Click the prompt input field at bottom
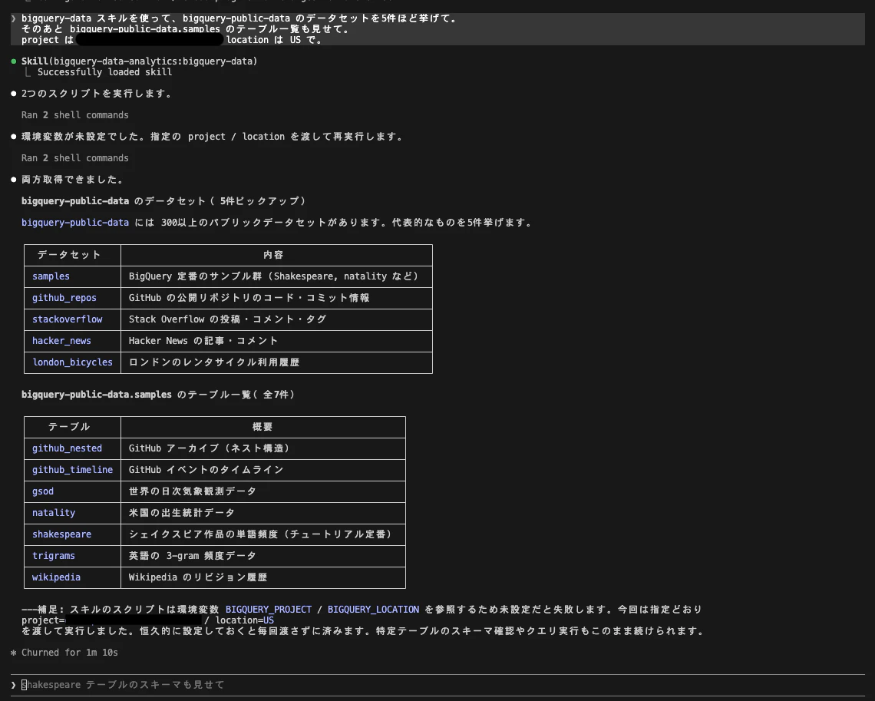Image resolution: width=875 pixels, height=701 pixels. point(438,685)
